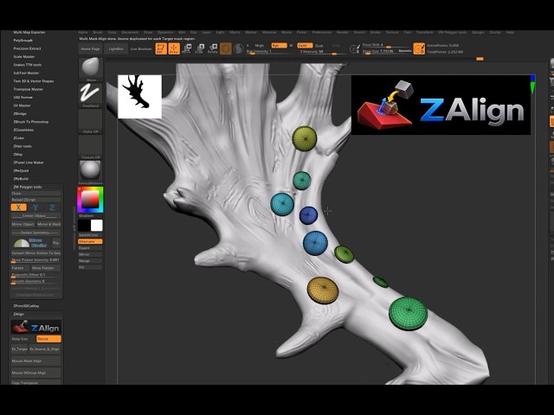Adjust the Draw Size slider
The height and width of the screenshot is (415, 554).
(x=387, y=52)
